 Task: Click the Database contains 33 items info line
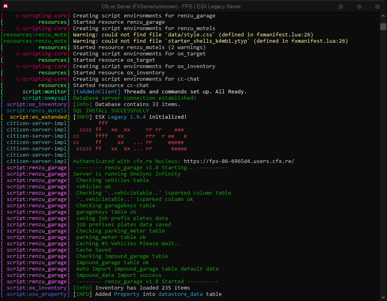coord(126,104)
